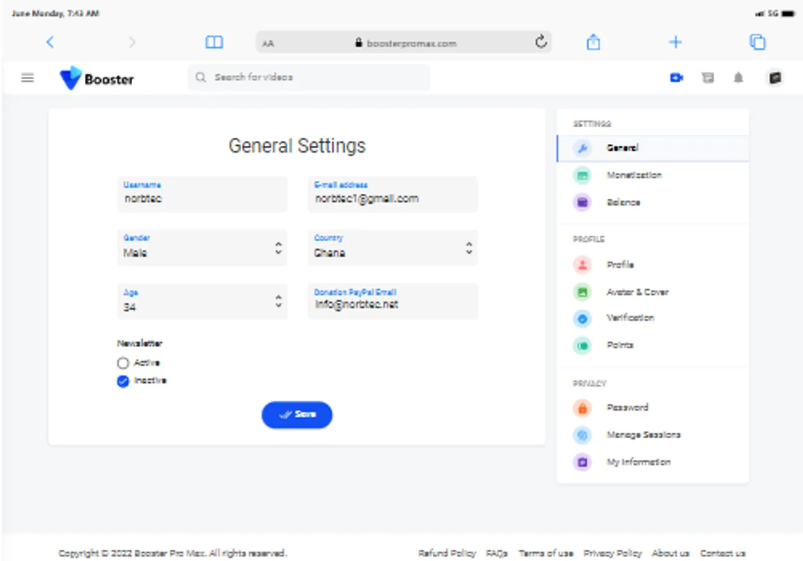803x561 pixels.
Task: Go to Manage Sessions in sidebar
Action: (643, 434)
